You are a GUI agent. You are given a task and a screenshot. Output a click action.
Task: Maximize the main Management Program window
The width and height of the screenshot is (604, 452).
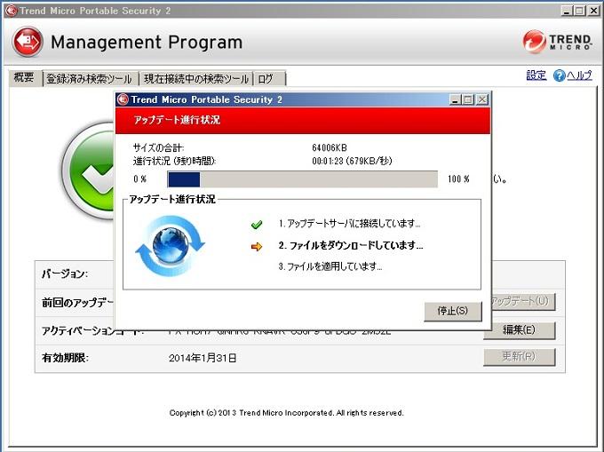point(580,11)
